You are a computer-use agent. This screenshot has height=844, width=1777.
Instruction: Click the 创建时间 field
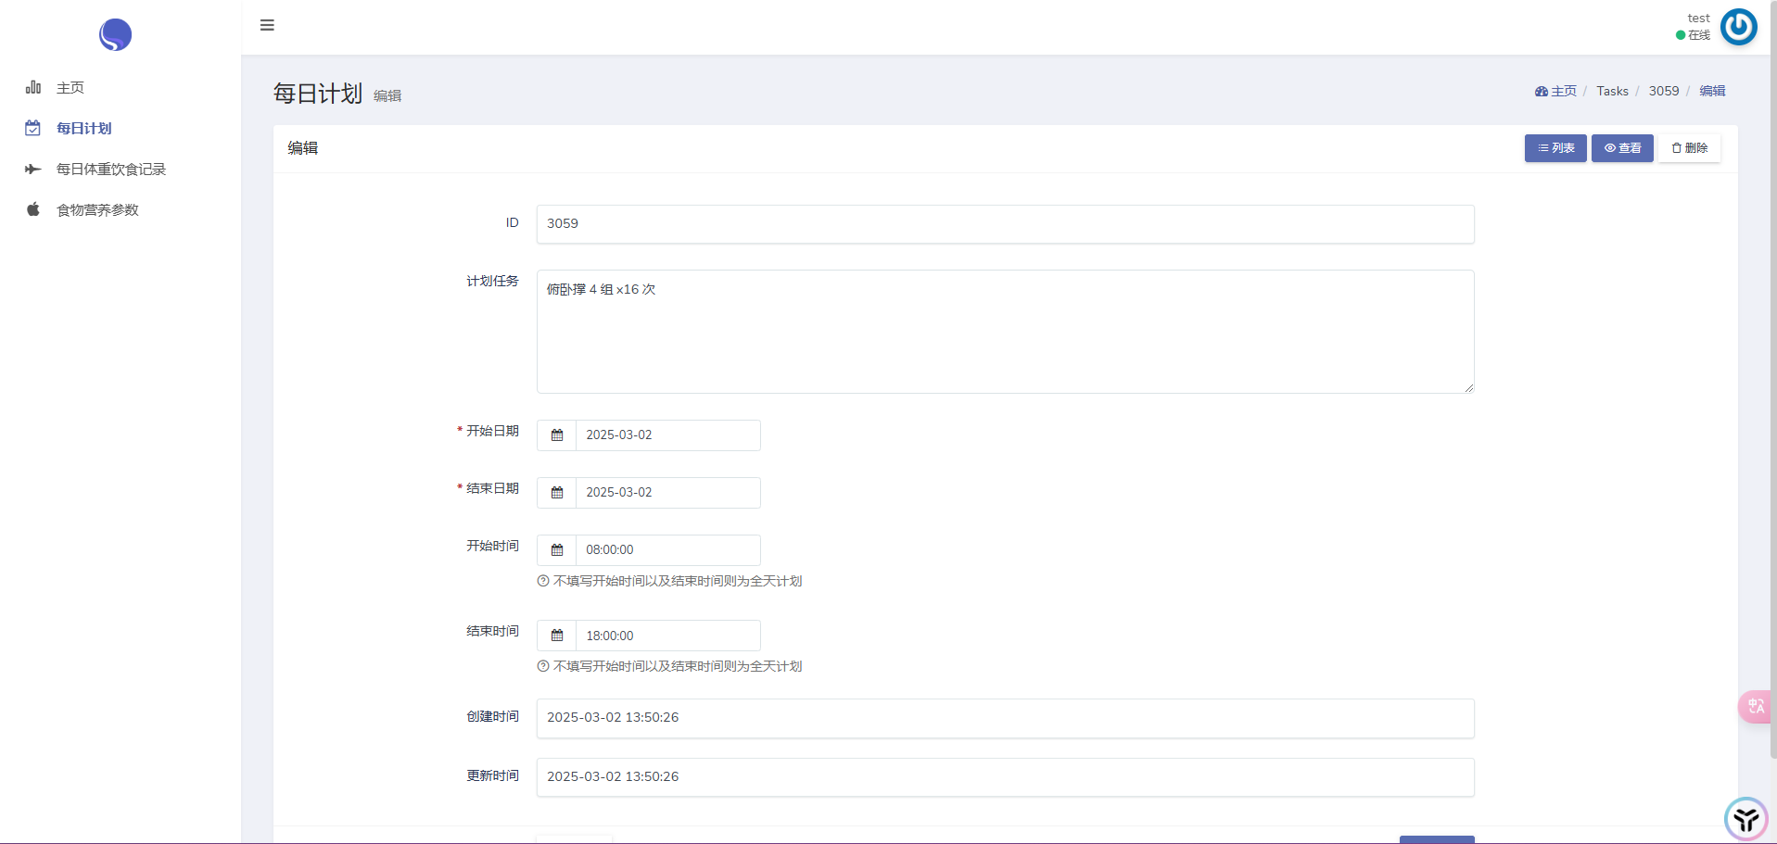point(1005,718)
